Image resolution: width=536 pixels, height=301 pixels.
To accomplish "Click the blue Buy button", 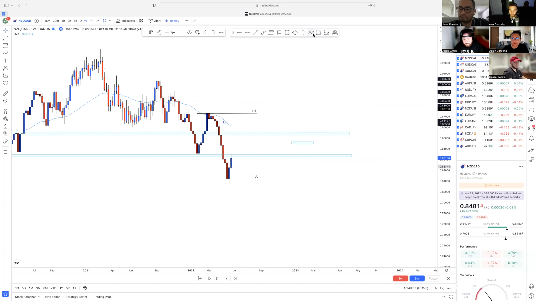I will (x=417, y=278).
